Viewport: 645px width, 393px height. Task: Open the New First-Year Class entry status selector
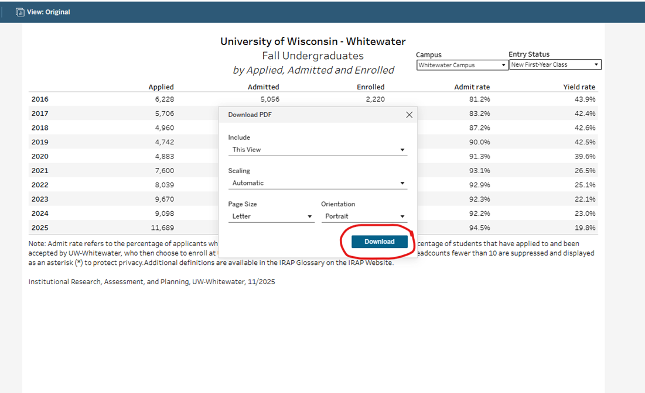(555, 64)
